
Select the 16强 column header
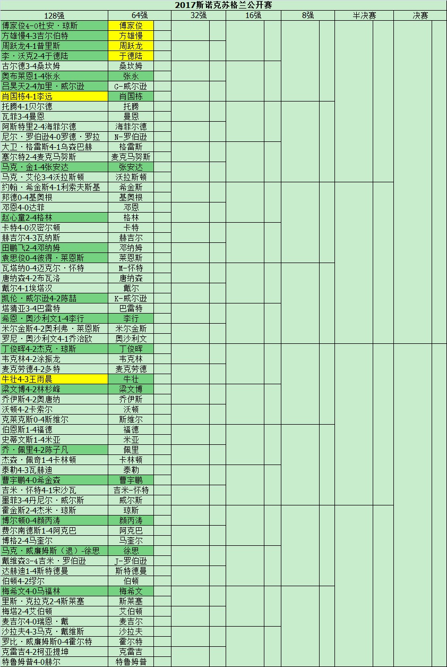[253, 15]
